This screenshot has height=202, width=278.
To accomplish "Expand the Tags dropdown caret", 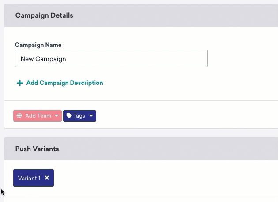I will (91, 116).
